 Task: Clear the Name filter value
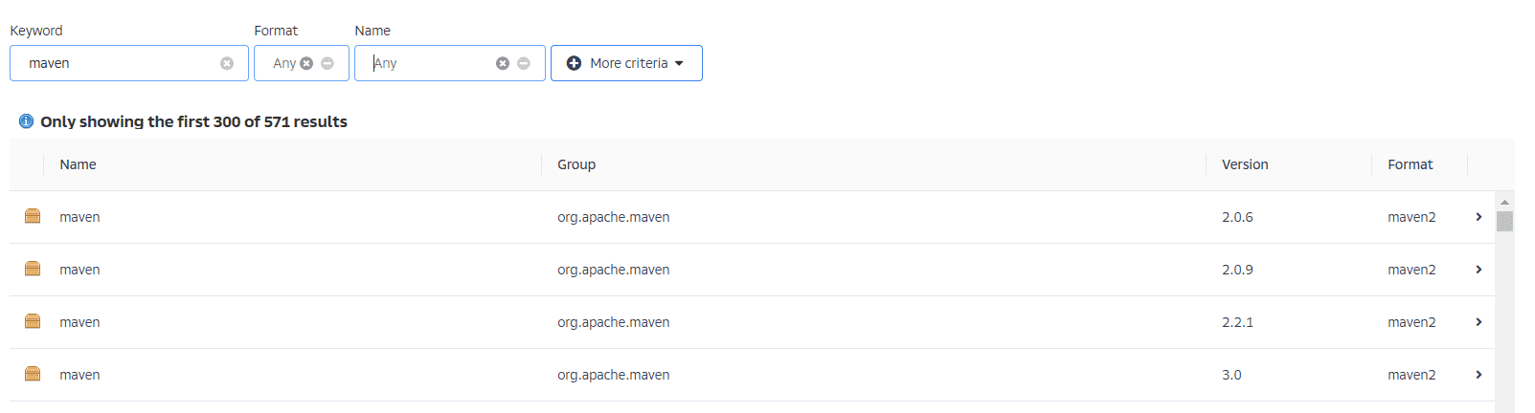[x=503, y=63]
